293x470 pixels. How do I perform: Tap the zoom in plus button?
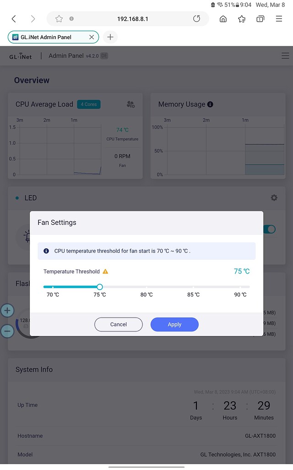(x=7, y=310)
